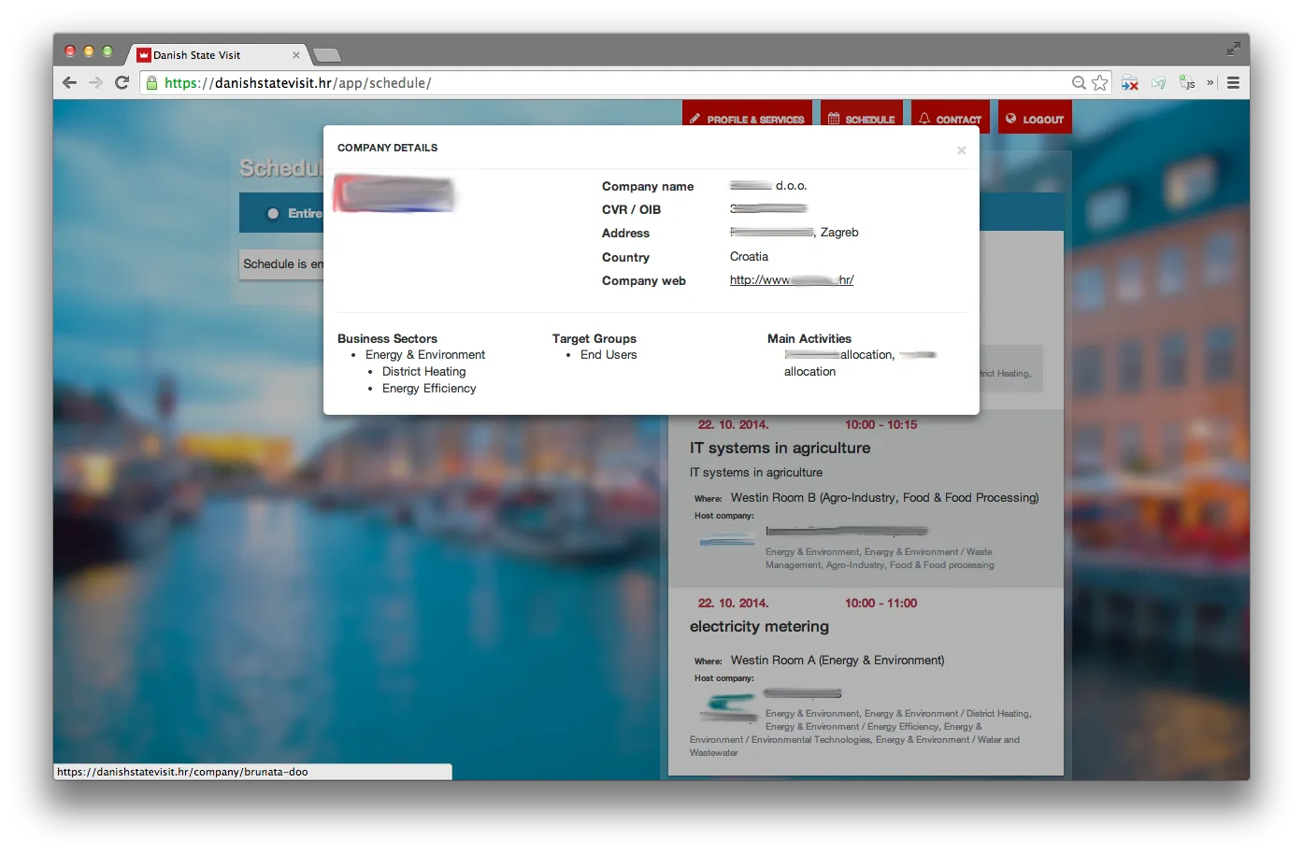Select the calendar icon next to Schedule
This screenshot has height=854, width=1303.
[x=835, y=118]
